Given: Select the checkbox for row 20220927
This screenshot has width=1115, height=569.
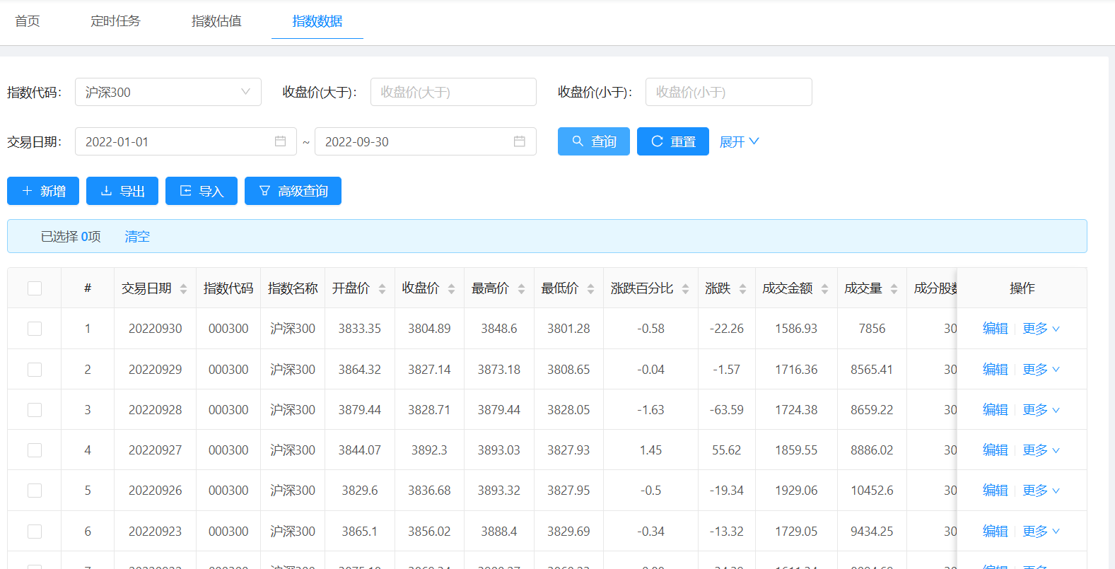Looking at the screenshot, I should pos(35,450).
